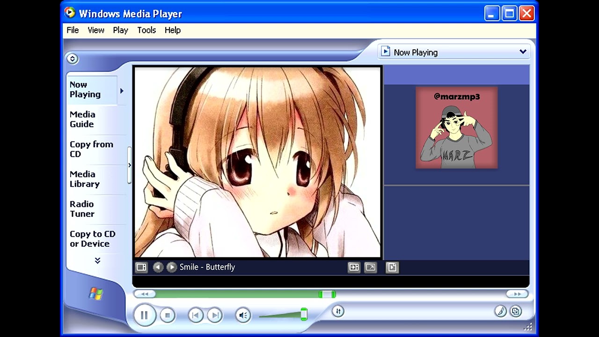Click the anime girl video display

(257, 162)
